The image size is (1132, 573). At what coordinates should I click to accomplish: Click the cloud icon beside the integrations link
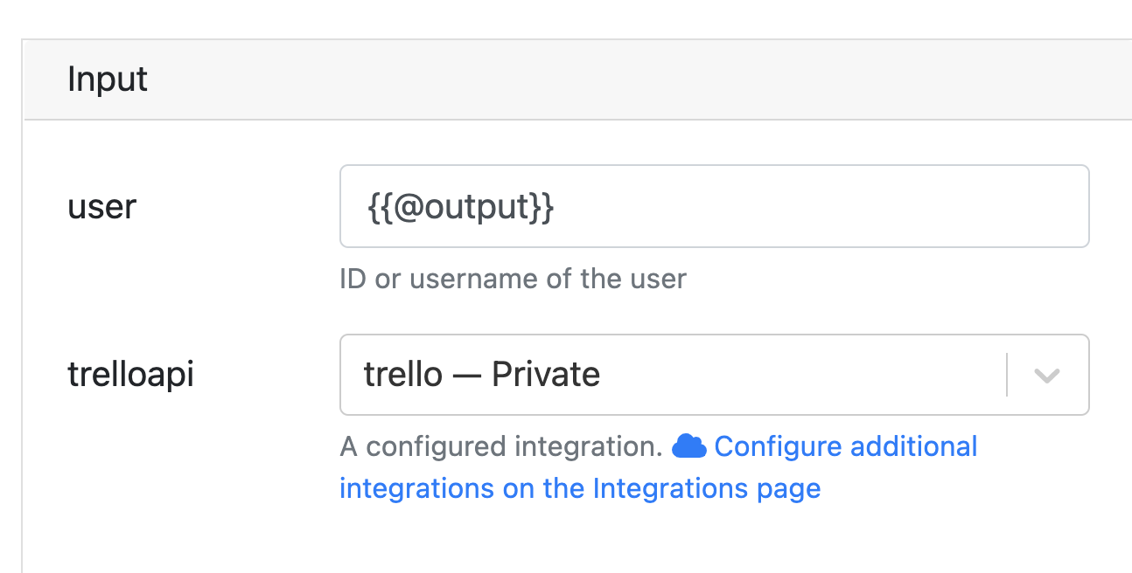pos(690,446)
